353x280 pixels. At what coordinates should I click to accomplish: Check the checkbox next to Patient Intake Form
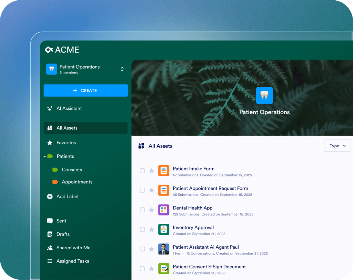(x=142, y=170)
